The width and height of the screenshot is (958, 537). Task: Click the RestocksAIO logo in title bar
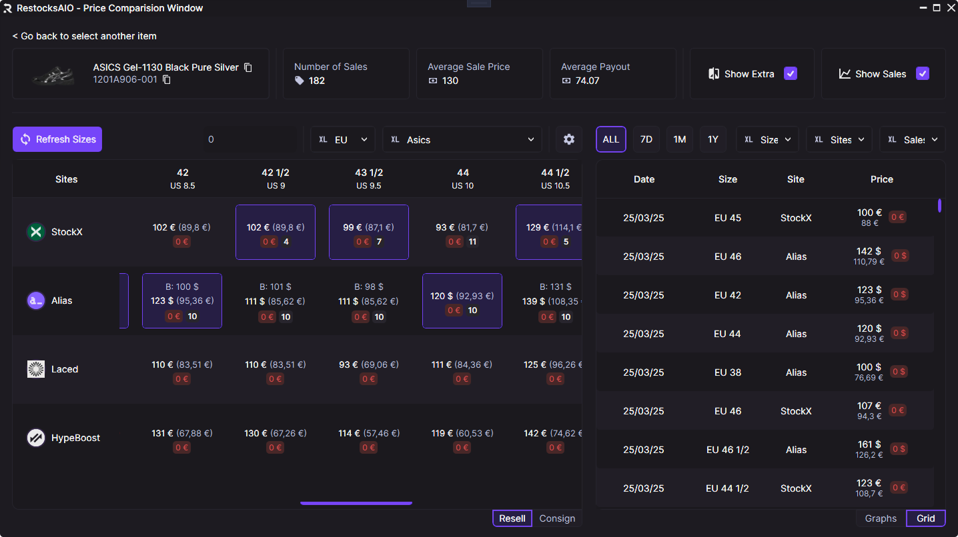click(7, 8)
